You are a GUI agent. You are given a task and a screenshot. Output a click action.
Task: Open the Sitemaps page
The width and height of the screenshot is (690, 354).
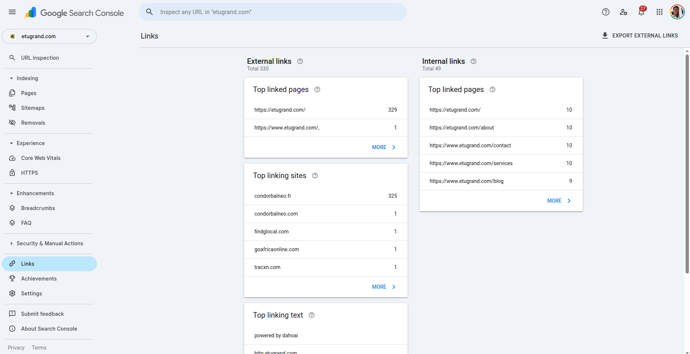33,108
